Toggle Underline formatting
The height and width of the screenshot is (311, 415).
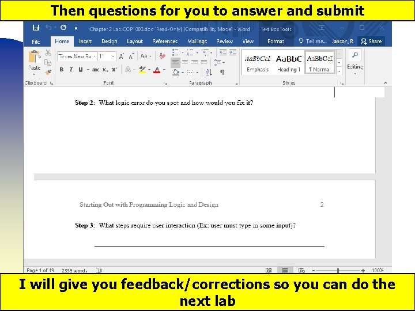pos(81,70)
